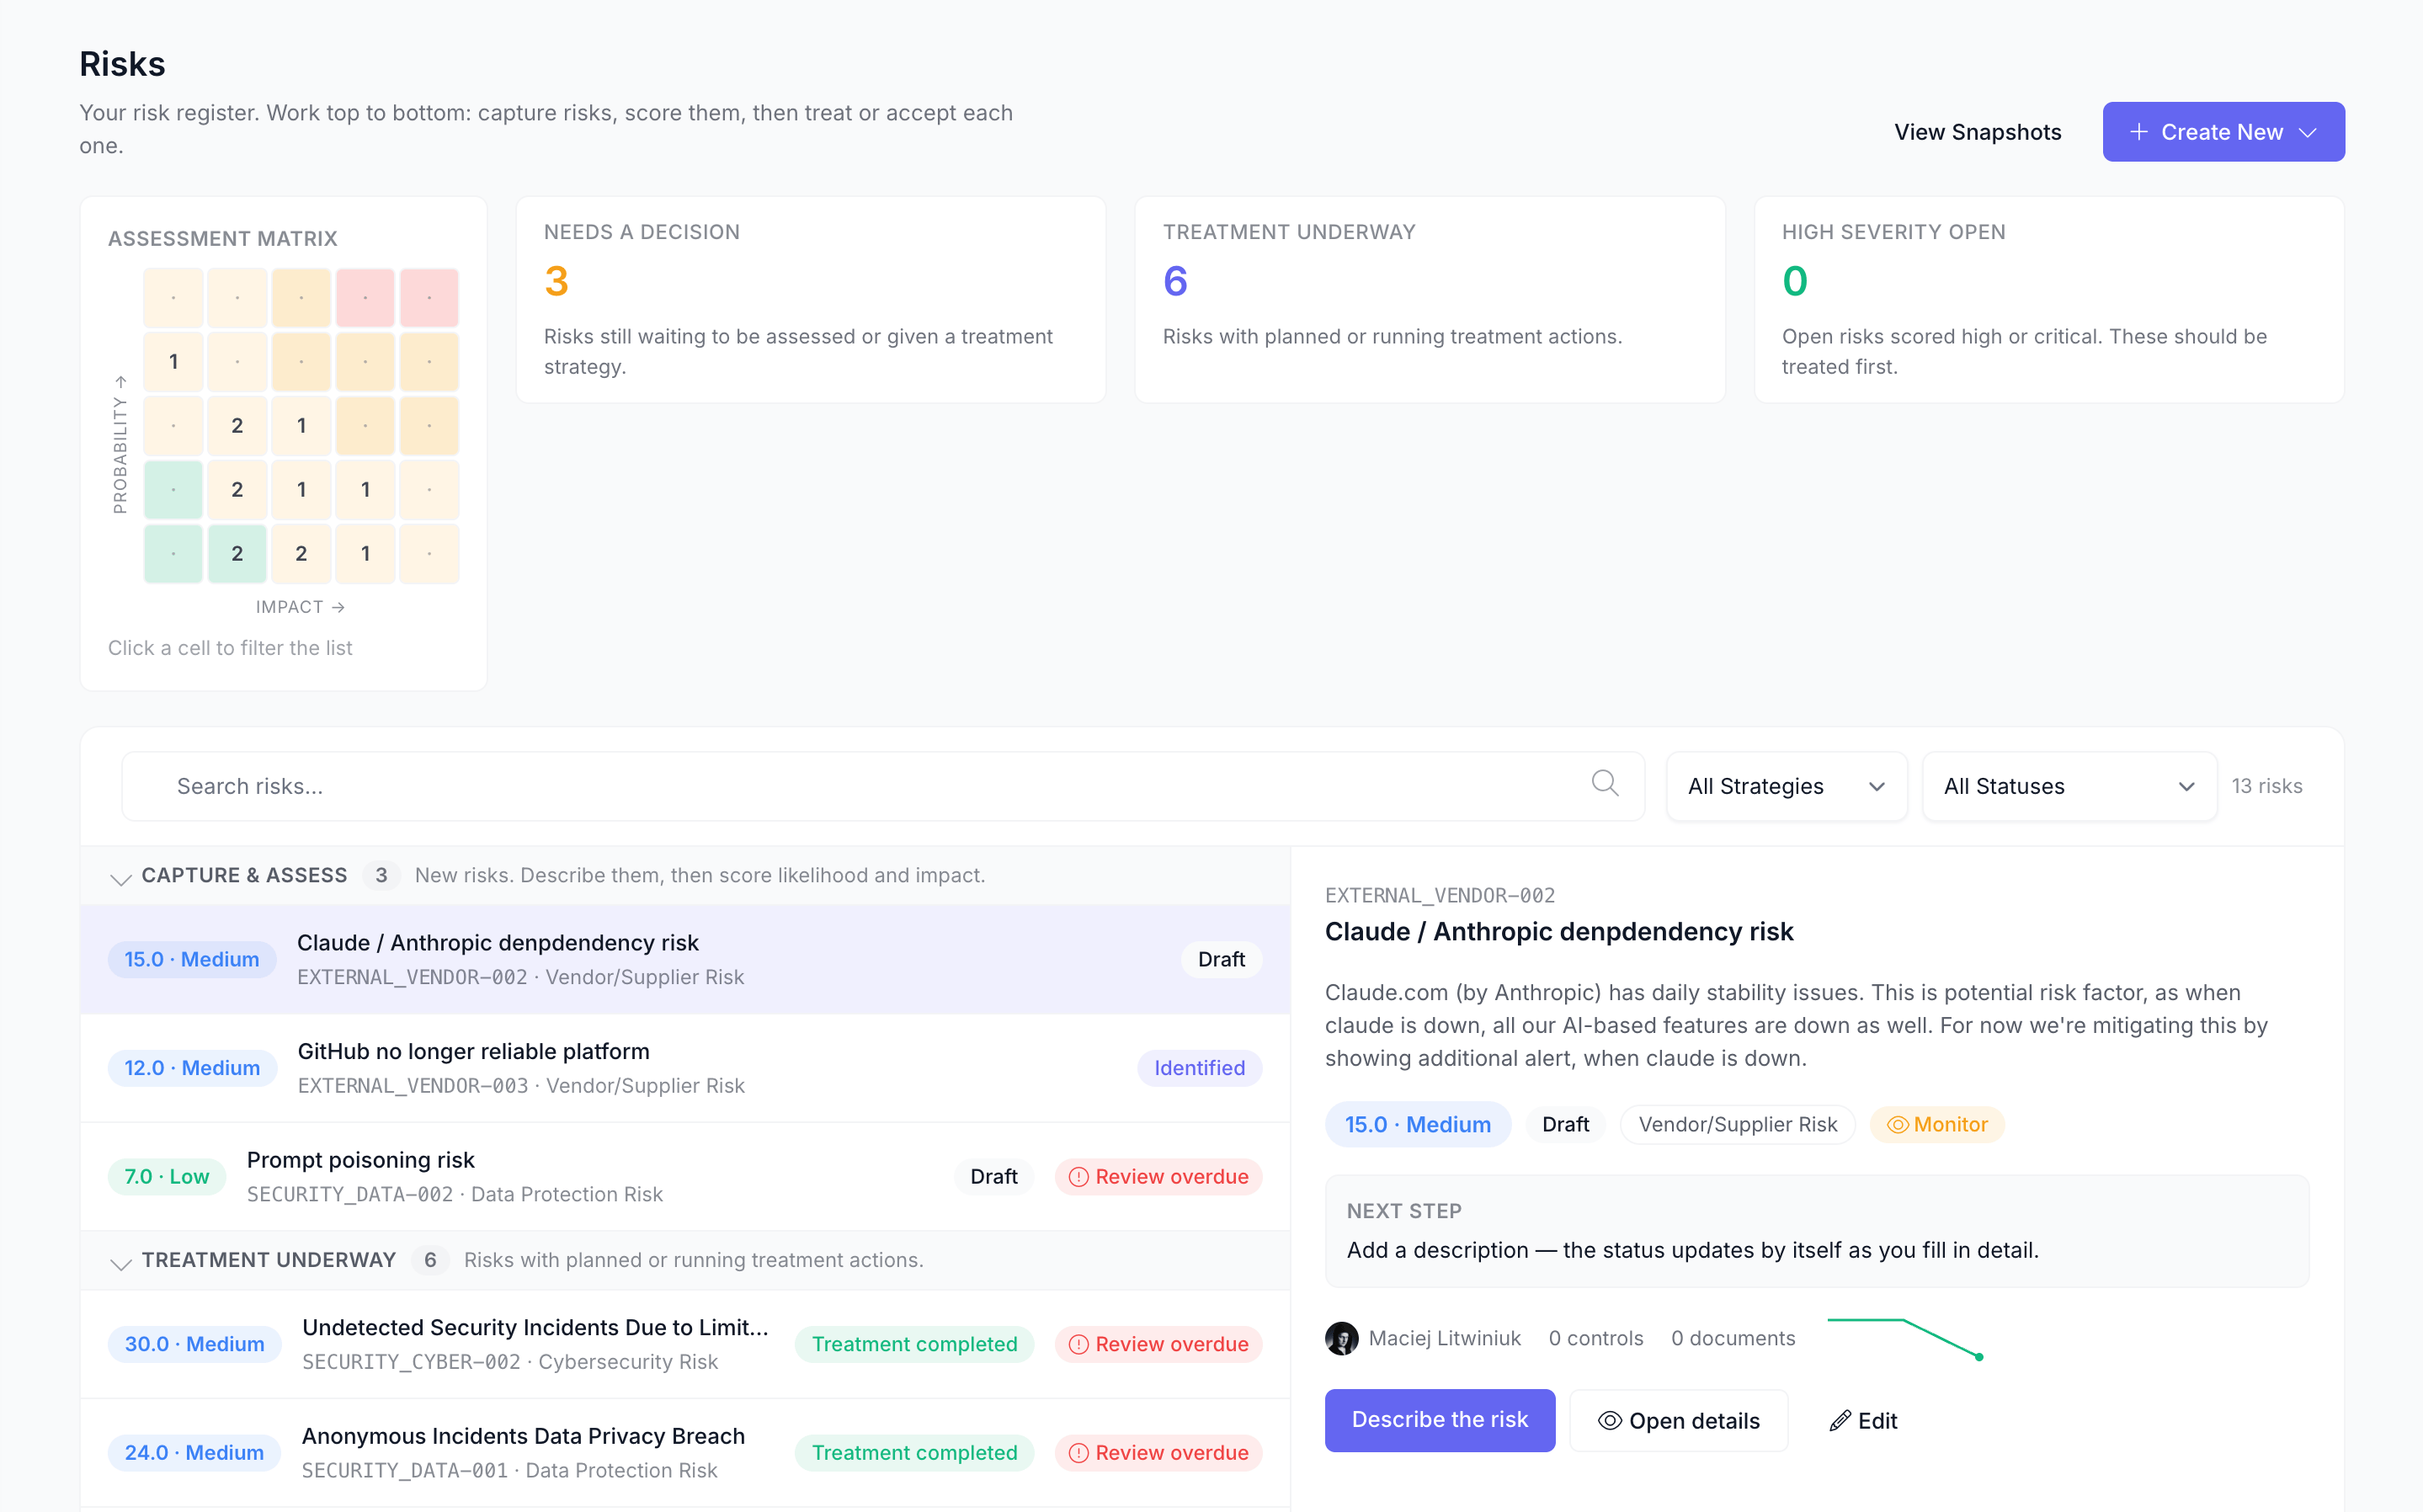Open the Create New dropdown chevron
This screenshot has width=2423, height=1512.
2308,132
